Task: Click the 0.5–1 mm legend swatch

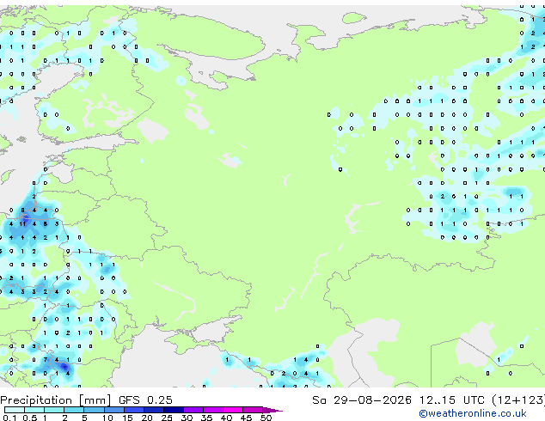Action: pos(34,410)
